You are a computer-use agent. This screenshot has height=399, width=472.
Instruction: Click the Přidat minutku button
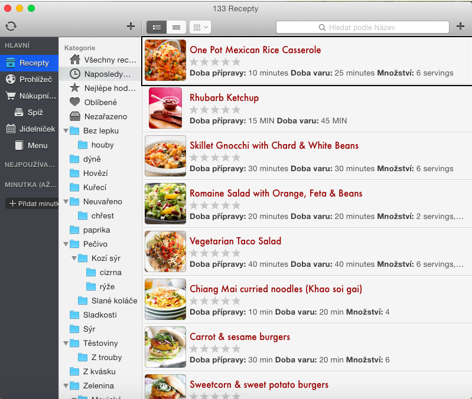pyautogui.click(x=32, y=203)
